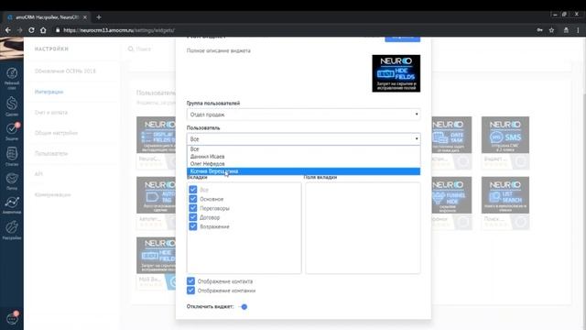Open Пользователи settings section
Screen dimensions: 586x330
click(x=51, y=153)
